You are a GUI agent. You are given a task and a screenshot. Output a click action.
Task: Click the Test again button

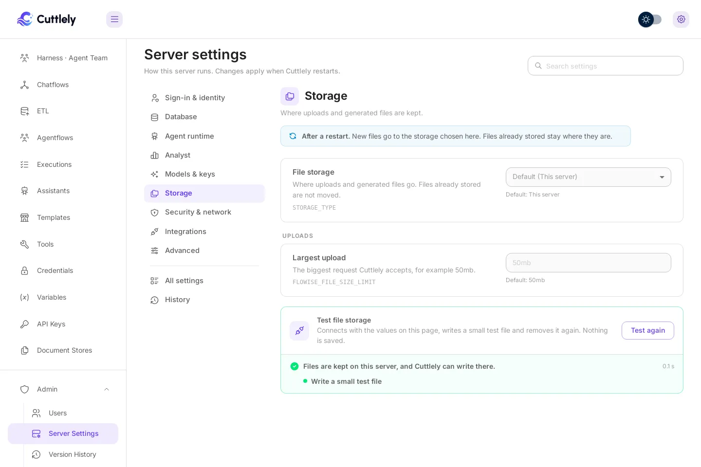pos(648,330)
